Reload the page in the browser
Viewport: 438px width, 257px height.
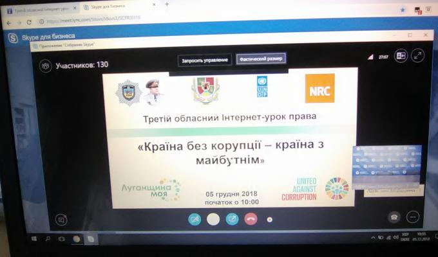point(29,22)
